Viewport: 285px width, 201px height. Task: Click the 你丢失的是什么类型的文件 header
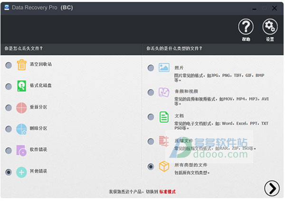coord(174,49)
